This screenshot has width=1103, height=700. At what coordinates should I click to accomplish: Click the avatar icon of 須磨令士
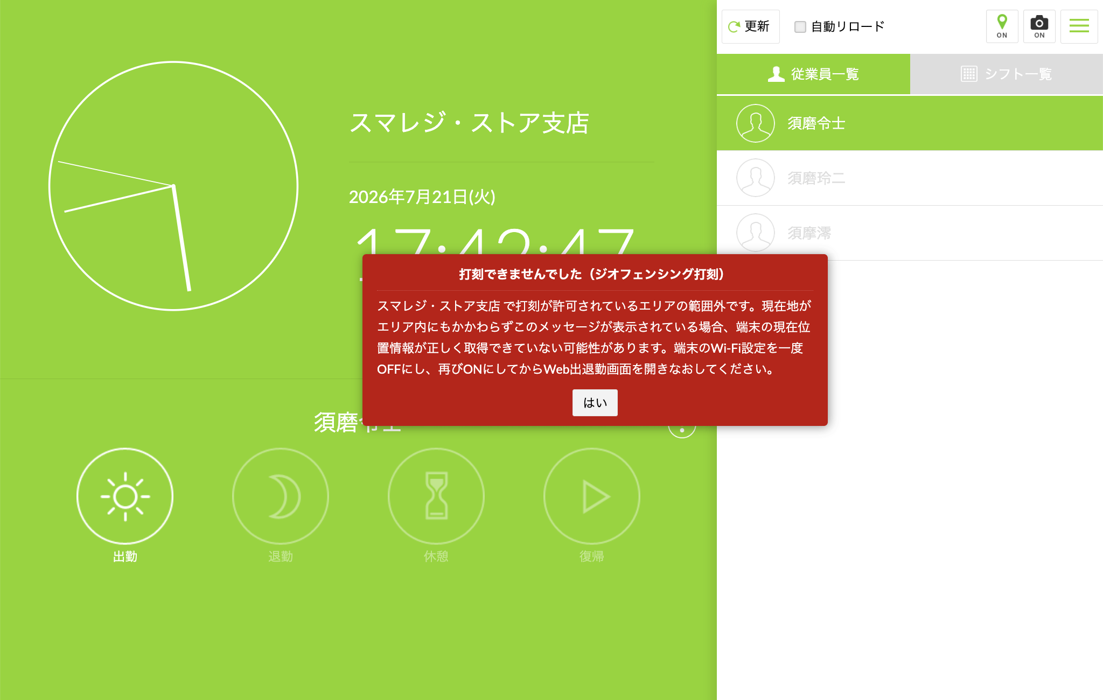point(756,123)
